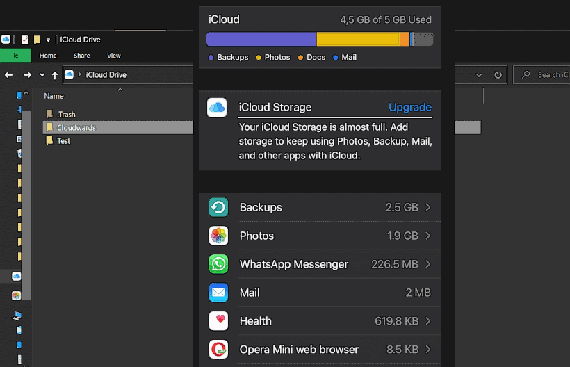Click the New Folder quick access icon
Image resolution: width=570 pixels, height=367 pixels.
tap(37, 40)
